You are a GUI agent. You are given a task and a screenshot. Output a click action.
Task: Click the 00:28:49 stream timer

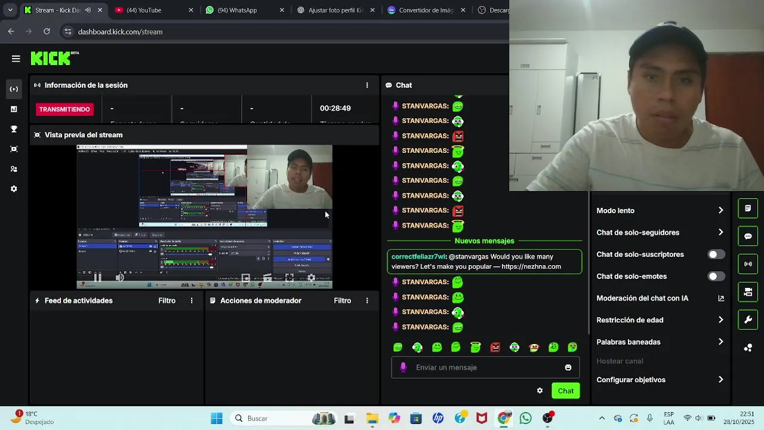coord(335,108)
